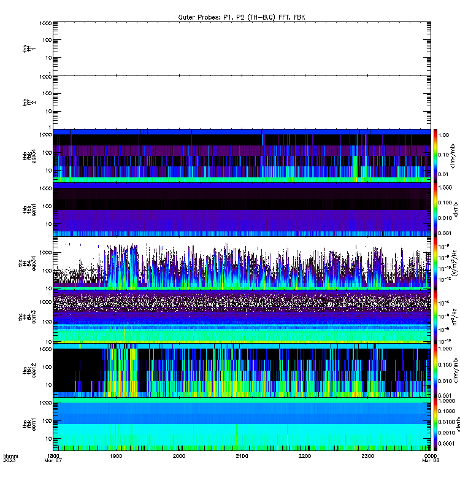Click the "1.00" tick on the edc34 color bar
The image size is (460, 491).
point(443,135)
